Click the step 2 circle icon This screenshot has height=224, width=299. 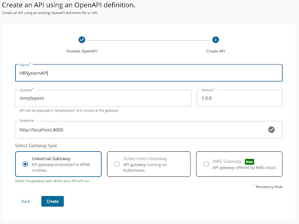click(x=215, y=40)
